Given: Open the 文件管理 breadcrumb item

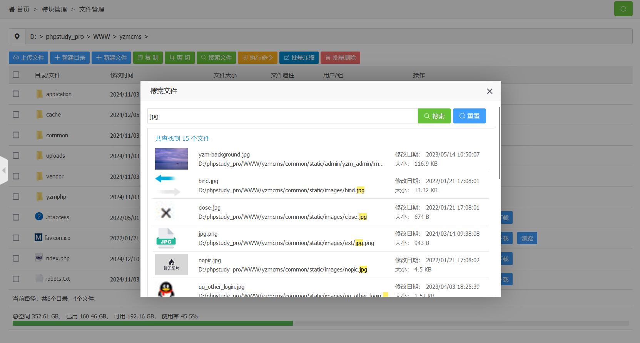Looking at the screenshot, I should 92,9.
